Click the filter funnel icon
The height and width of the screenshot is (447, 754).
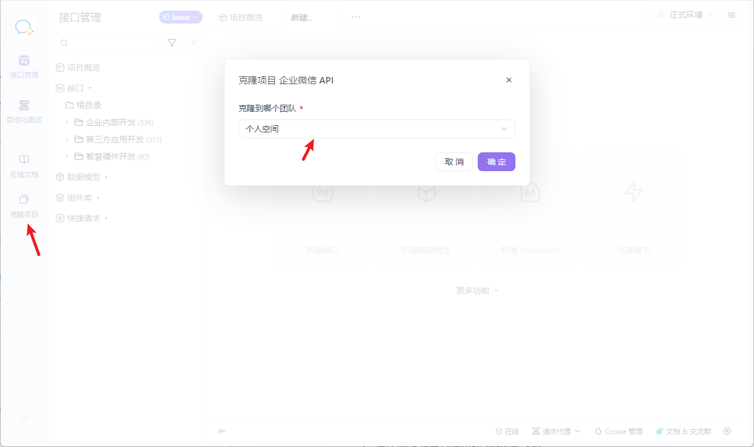(x=172, y=43)
